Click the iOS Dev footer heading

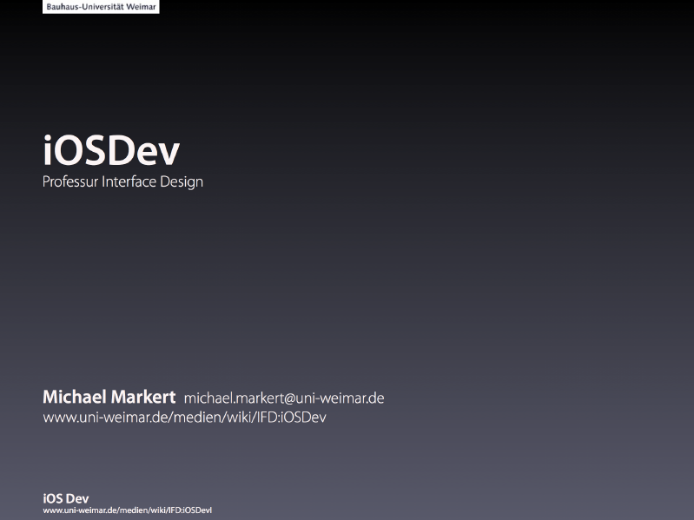coord(65,499)
